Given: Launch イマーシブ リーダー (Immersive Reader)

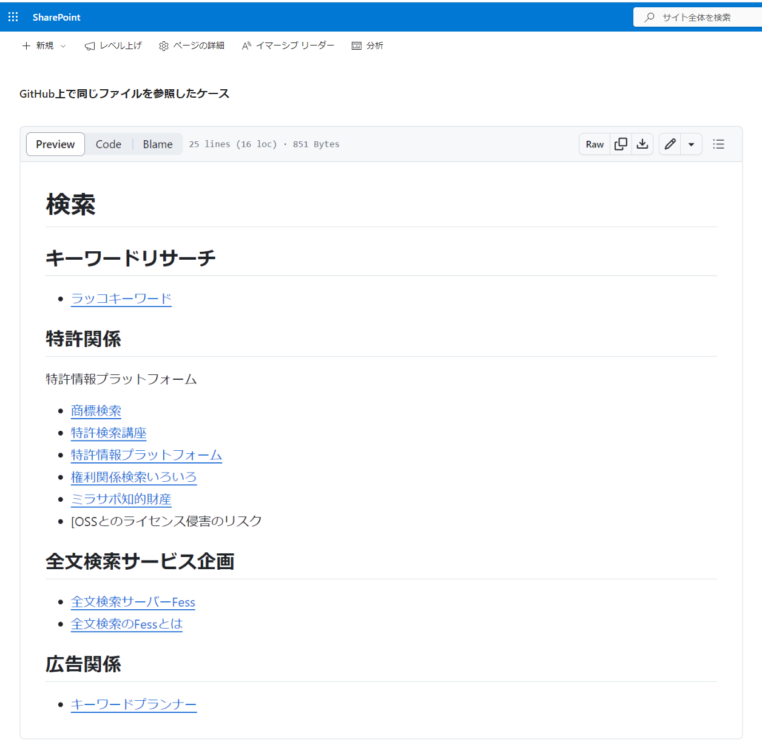Looking at the screenshot, I should (x=288, y=46).
